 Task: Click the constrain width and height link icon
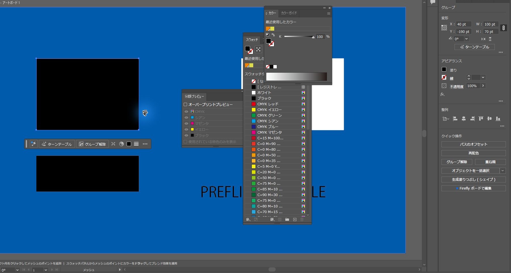tap(503, 28)
